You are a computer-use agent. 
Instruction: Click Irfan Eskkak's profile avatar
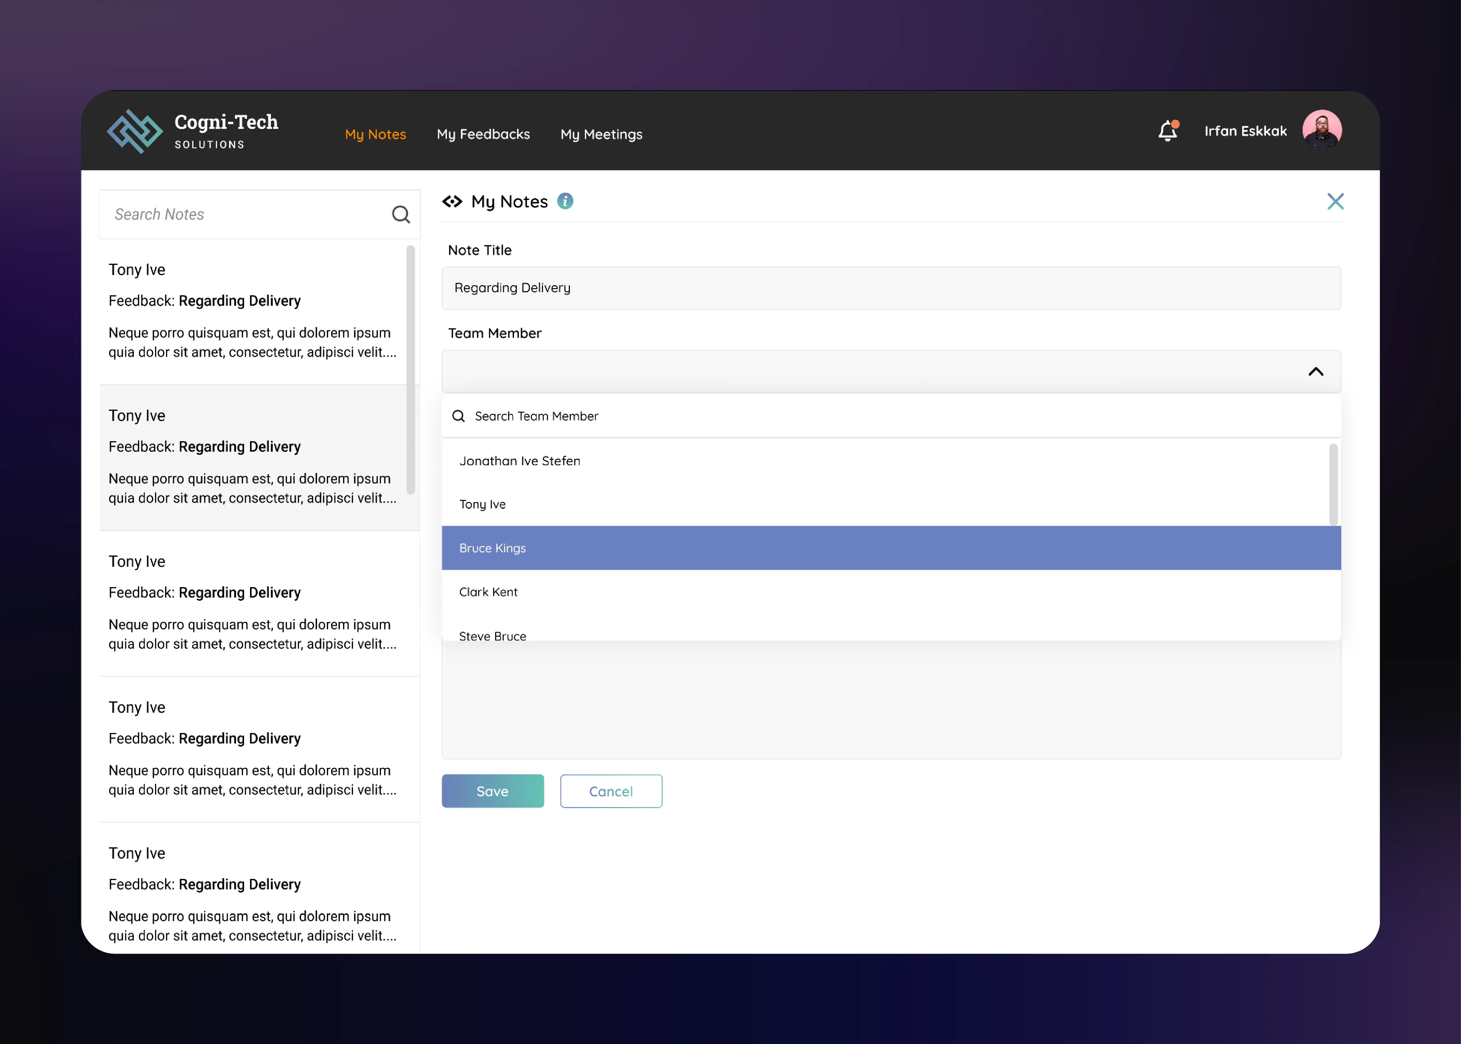(1321, 131)
